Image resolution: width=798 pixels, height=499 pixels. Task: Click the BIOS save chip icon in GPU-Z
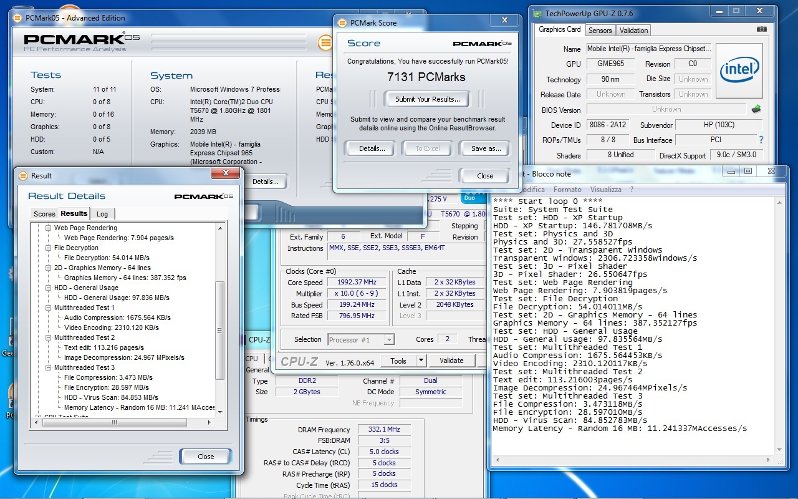coord(756,109)
